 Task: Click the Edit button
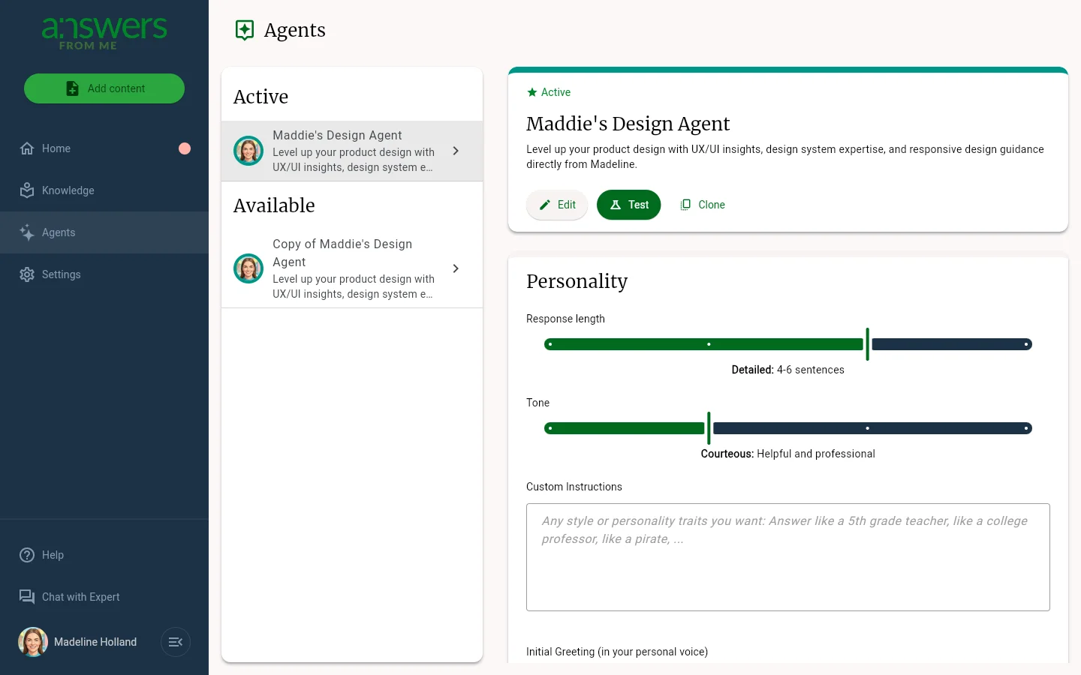tap(557, 205)
